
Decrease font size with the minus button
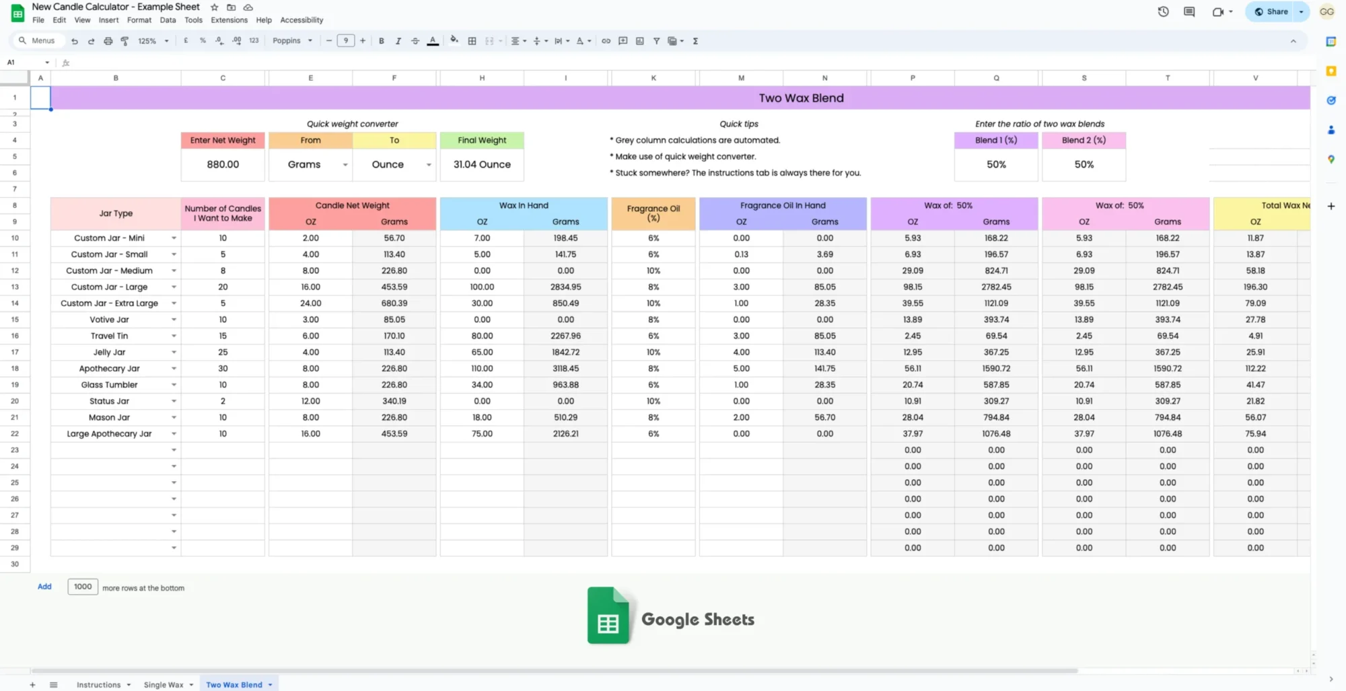click(x=328, y=41)
